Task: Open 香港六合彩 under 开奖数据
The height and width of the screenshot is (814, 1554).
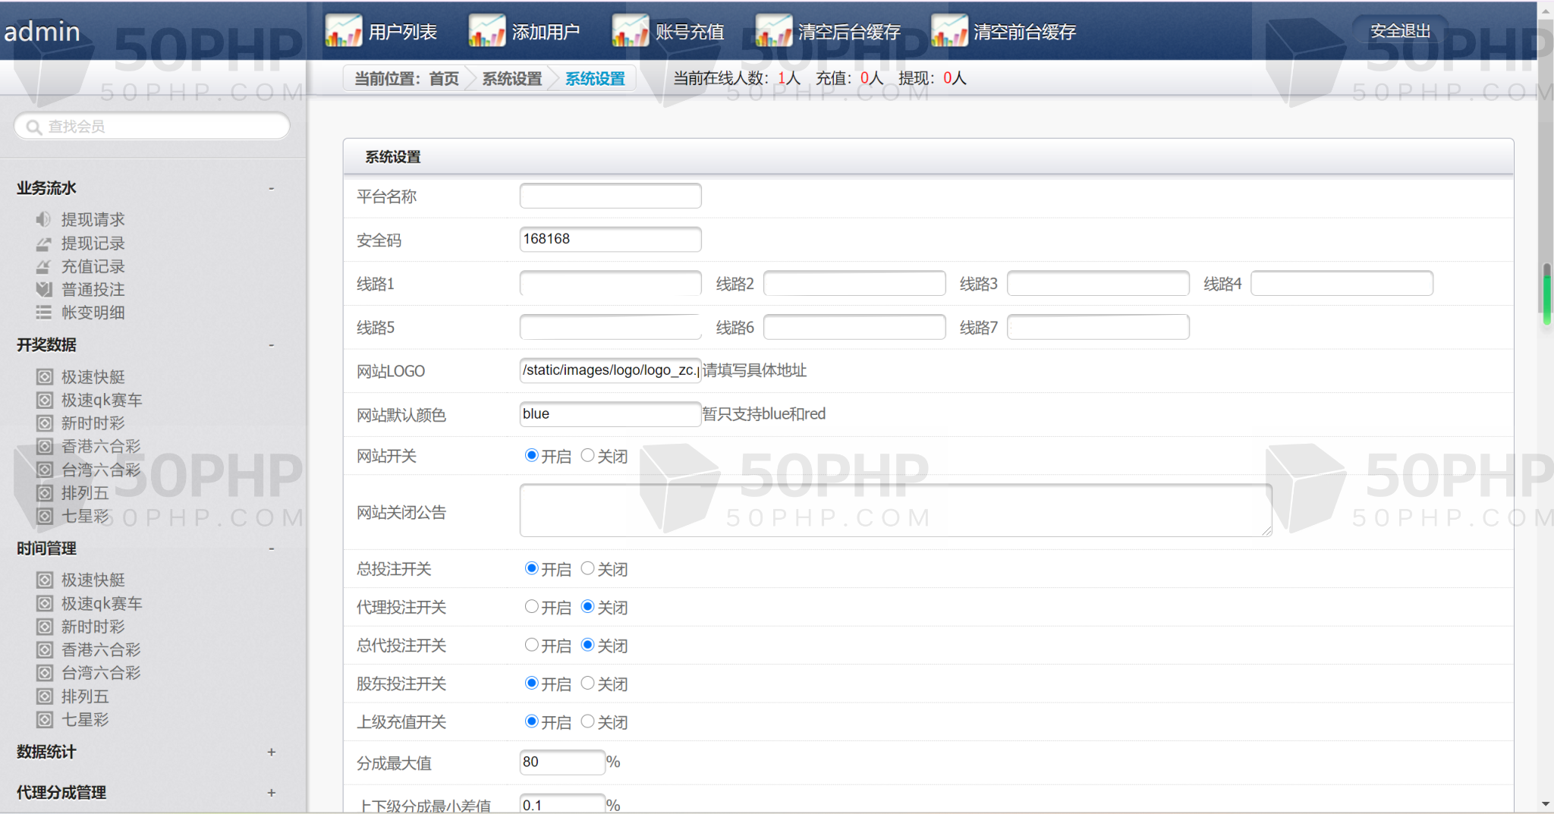Action: (100, 446)
